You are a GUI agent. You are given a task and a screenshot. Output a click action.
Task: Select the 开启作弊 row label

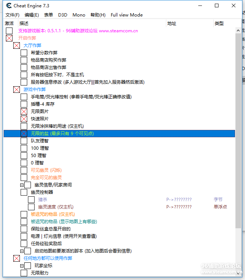coord(27,38)
